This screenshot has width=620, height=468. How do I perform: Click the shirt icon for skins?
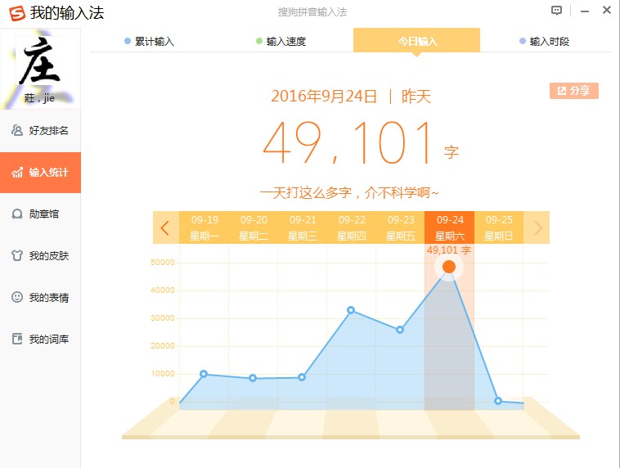pos(17,255)
